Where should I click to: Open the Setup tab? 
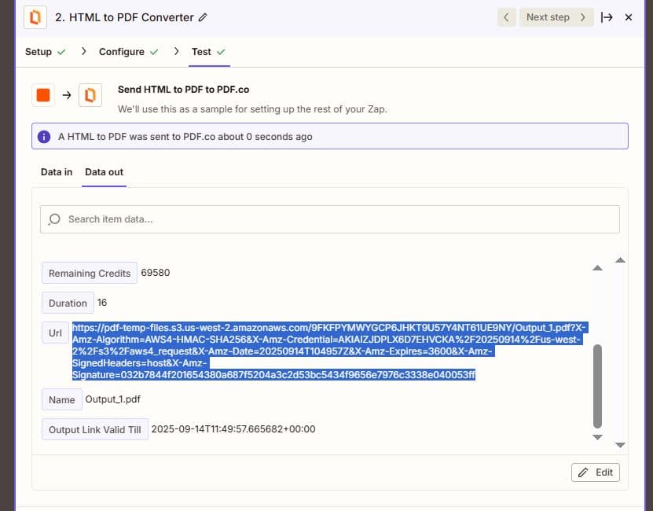click(x=39, y=52)
